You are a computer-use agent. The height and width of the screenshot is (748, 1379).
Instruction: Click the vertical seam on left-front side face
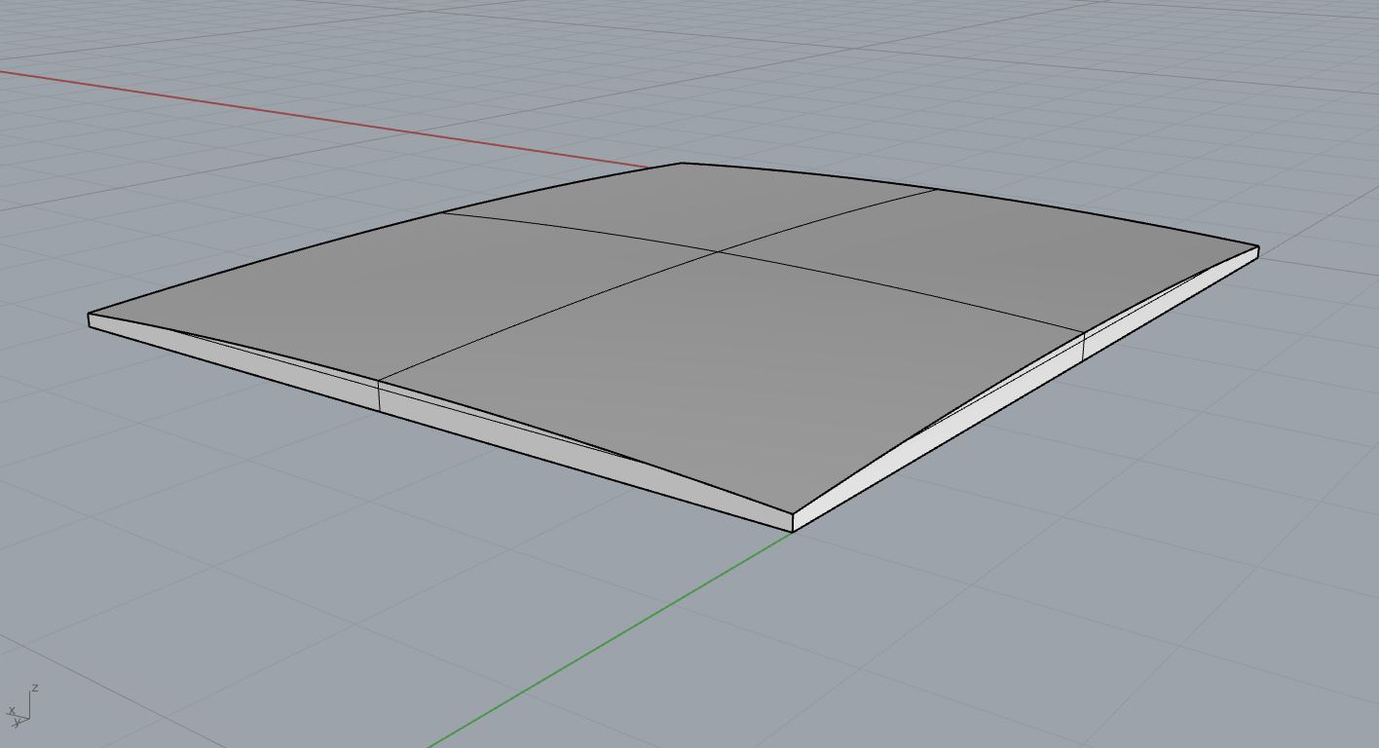point(380,395)
